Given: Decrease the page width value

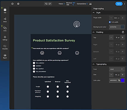Looking at the screenshot, I should click(x=111, y=18).
